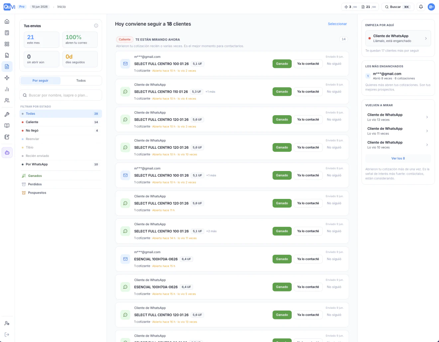Open the Llámalo, está enganchado card arrow
The height and width of the screenshot is (342, 439).
tap(426, 39)
